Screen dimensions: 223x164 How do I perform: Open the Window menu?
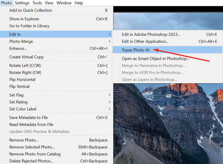pyautogui.click(x=64, y=3)
